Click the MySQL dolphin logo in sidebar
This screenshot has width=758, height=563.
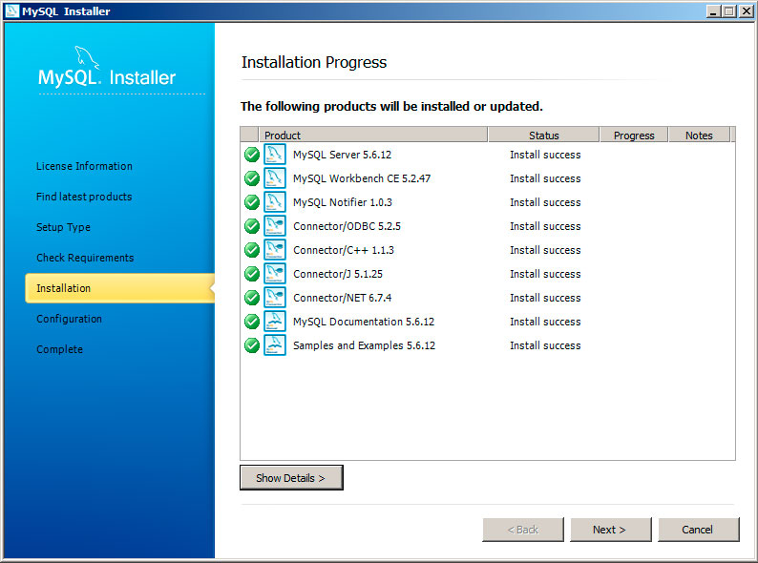pyautogui.click(x=87, y=58)
